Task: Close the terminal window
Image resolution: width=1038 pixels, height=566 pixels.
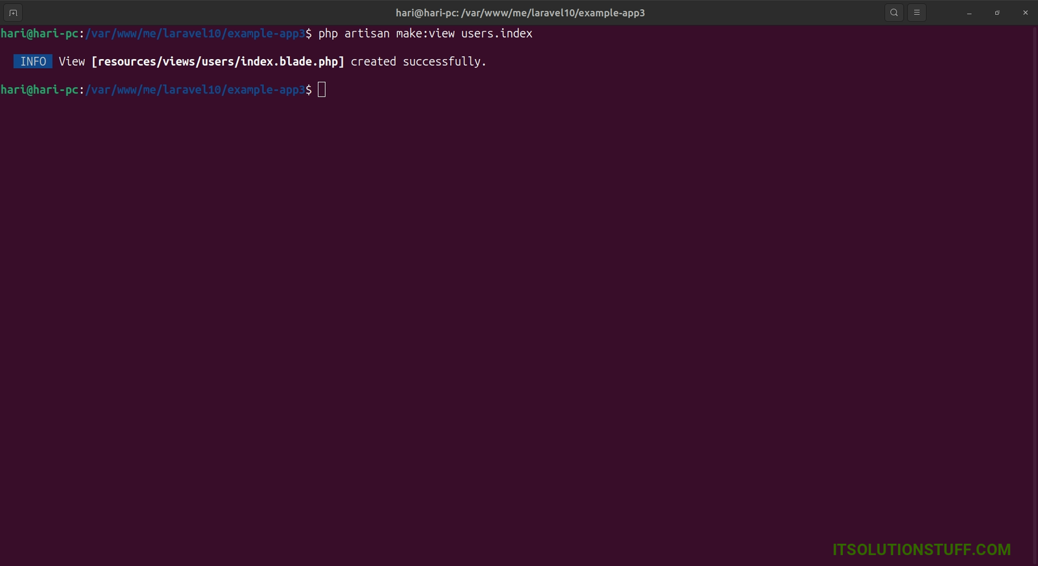Action: (x=1025, y=13)
